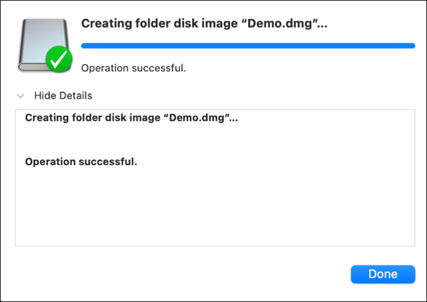Click "Operation successful." status below progress bar
The height and width of the screenshot is (302, 427).
(x=133, y=68)
